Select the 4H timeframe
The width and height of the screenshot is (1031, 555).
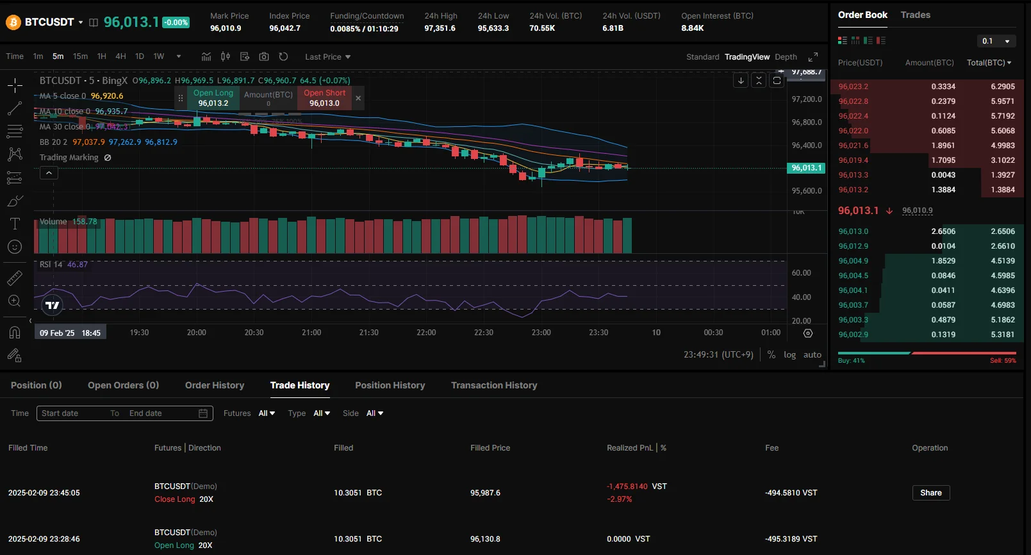[120, 56]
